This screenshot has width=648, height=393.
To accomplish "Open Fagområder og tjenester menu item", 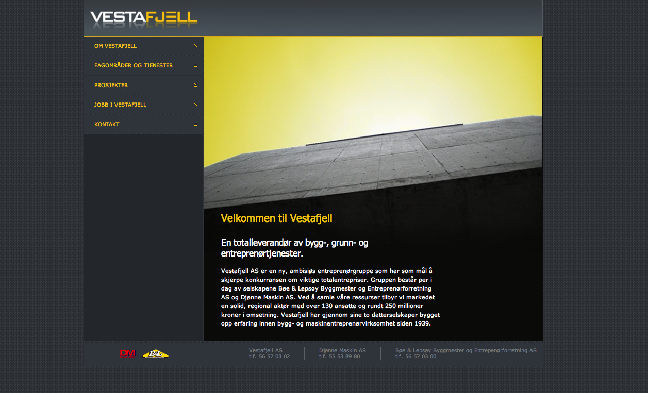I will click(134, 65).
